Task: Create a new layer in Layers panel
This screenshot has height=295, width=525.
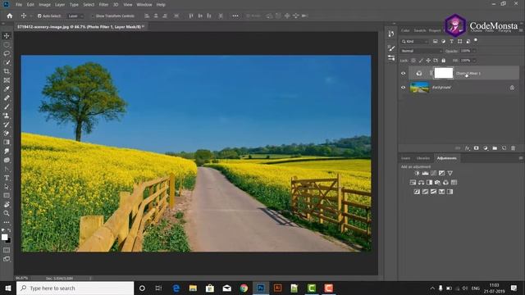Action: click(x=504, y=147)
